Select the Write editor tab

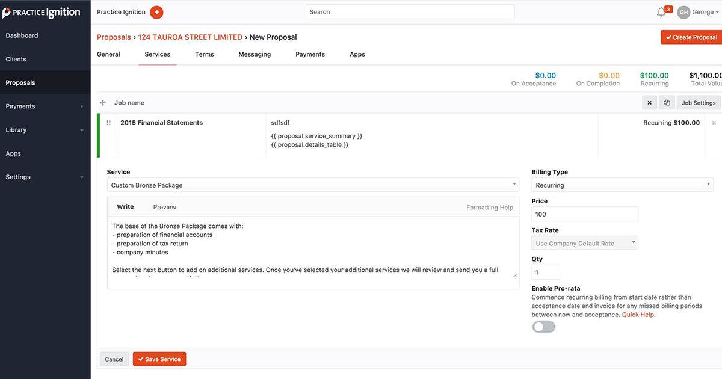(125, 207)
